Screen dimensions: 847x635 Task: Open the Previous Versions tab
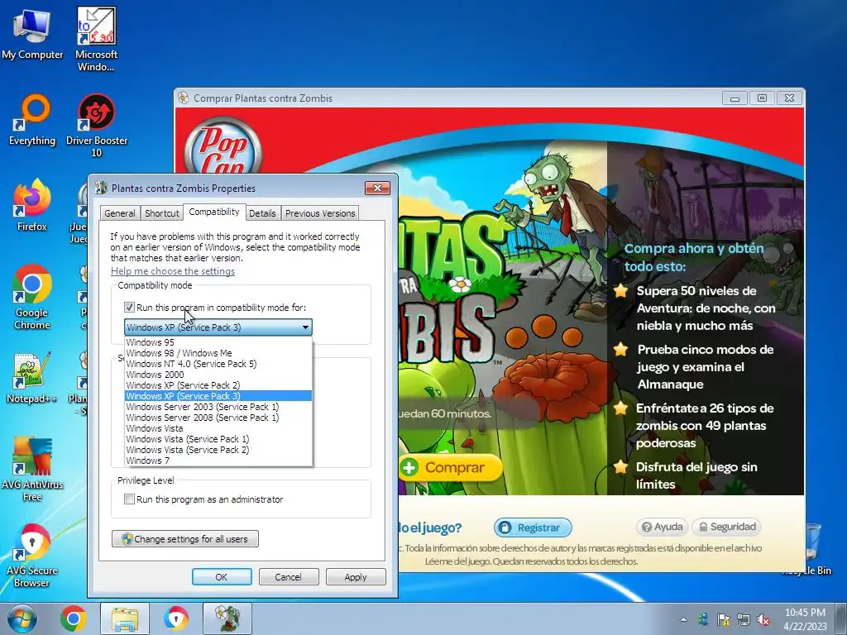point(320,213)
